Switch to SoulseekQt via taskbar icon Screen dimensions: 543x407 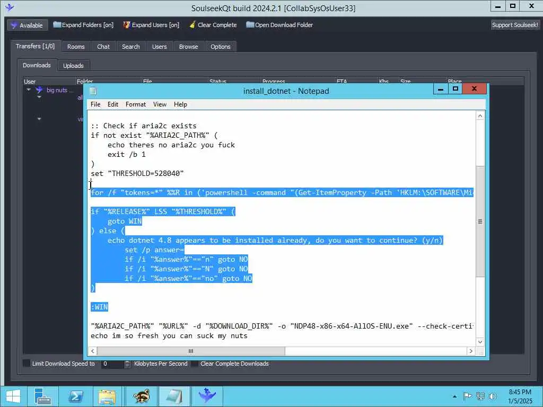pos(207,396)
